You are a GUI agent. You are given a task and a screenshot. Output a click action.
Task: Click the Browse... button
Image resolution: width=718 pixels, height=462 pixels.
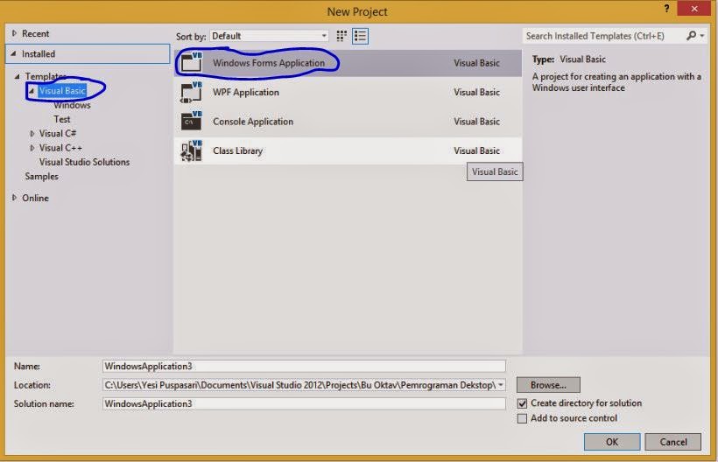(548, 385)
